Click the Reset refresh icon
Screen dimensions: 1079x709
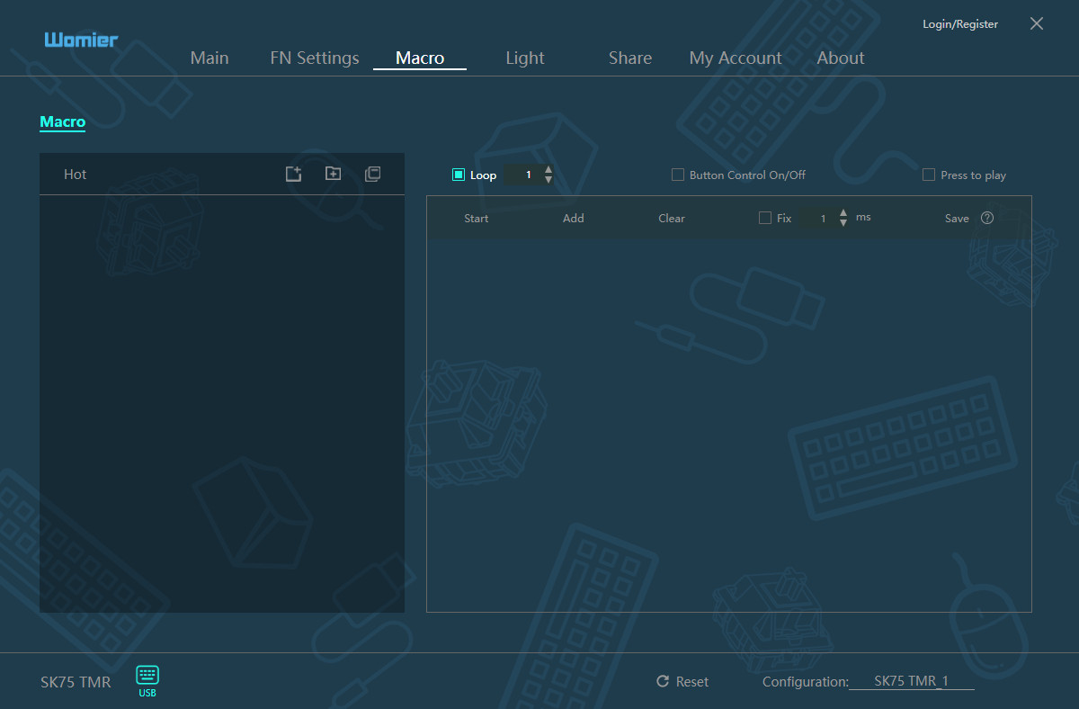(x=663, y=682)
